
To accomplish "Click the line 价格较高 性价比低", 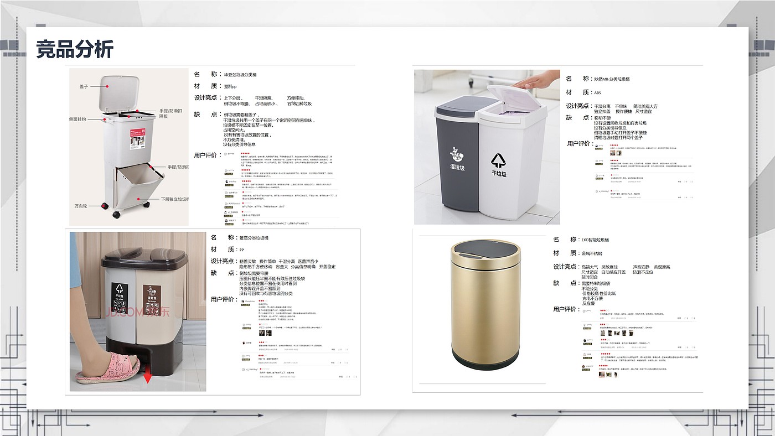I will 599,293.
